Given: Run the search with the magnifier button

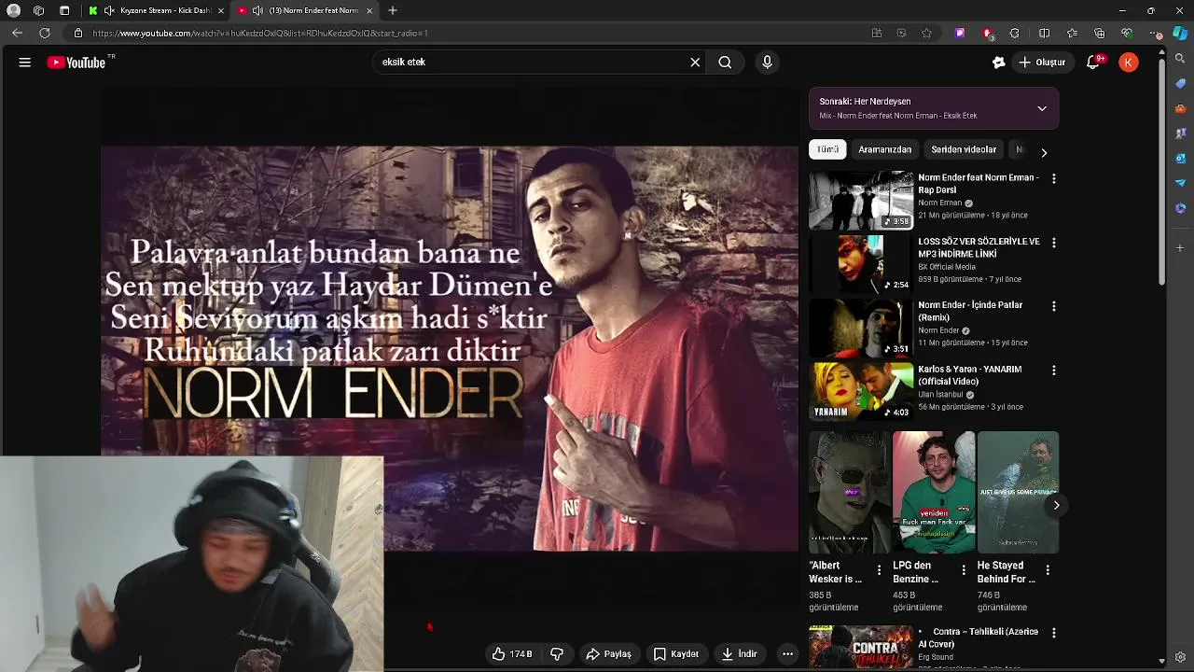Looking at the screenshot, I should (725, 63).
